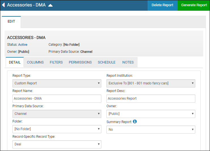
Task: Open the COLUMNS tab
Action: pyautogui.click(x=35, y=62)
